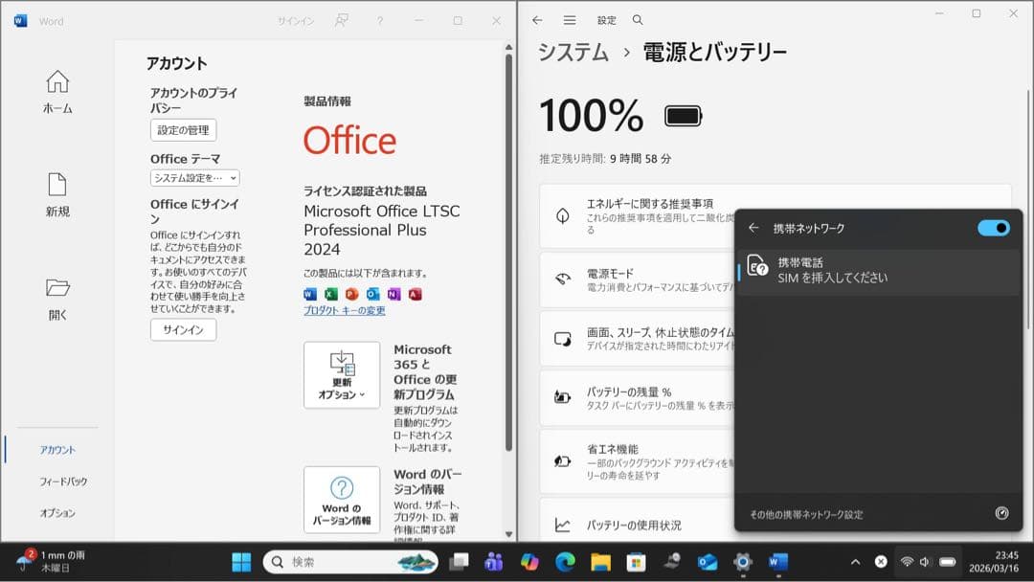Click the Word version info icon
Viewport: 1034px width, 582px height.
[342, 499]
